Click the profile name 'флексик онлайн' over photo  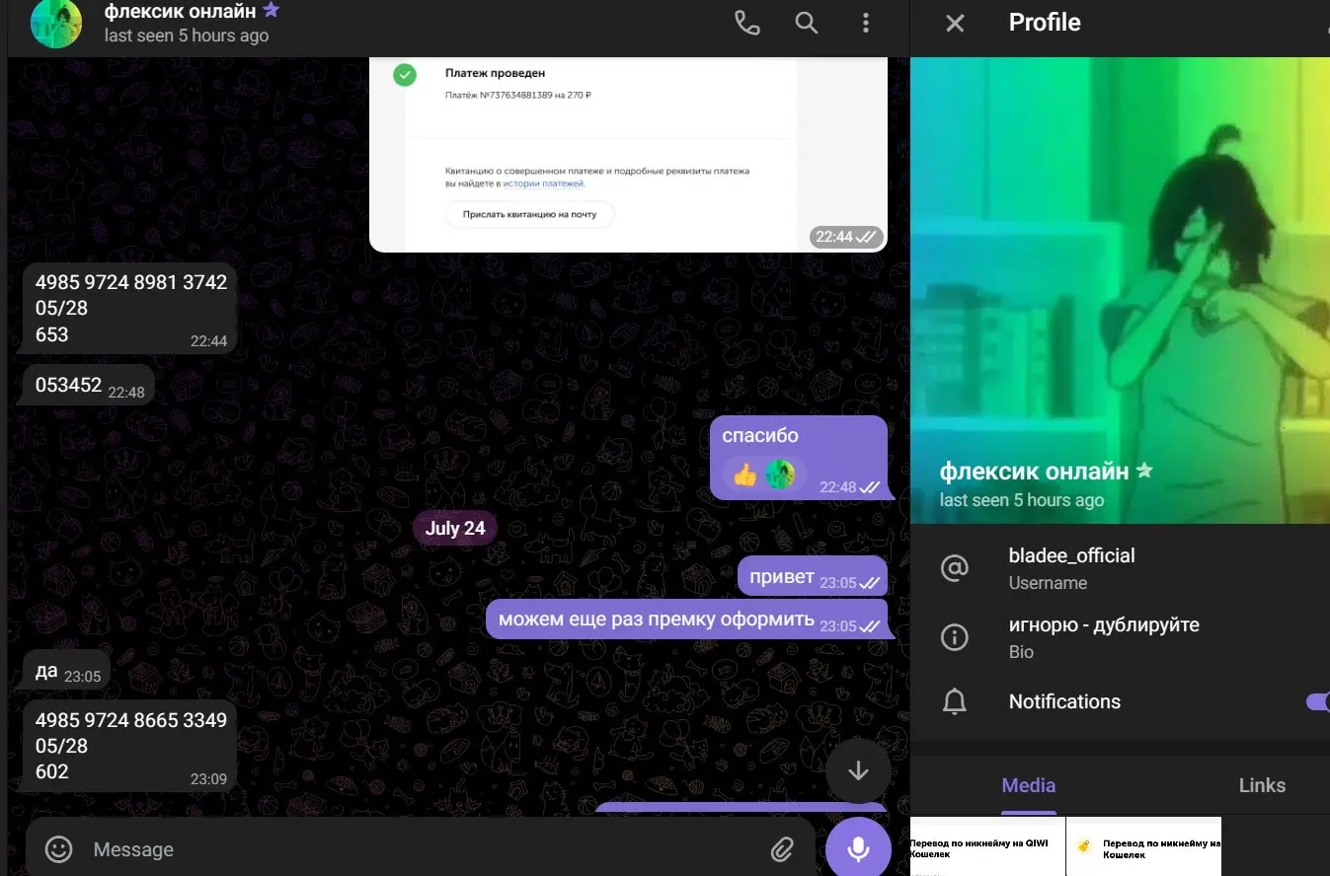1035,472
